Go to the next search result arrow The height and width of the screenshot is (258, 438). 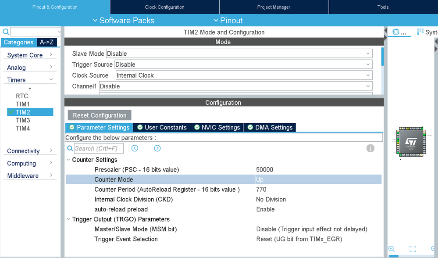[157, 148]
